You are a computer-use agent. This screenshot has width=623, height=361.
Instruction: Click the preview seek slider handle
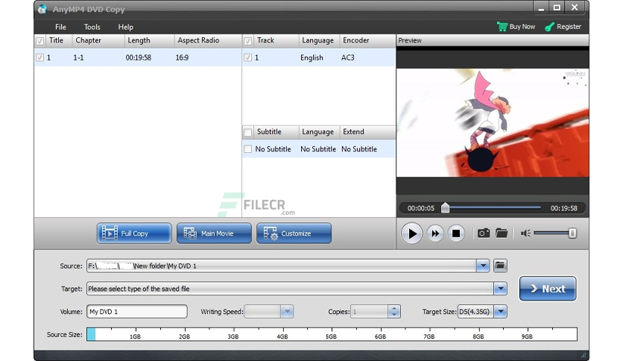(x=445, y=207)
